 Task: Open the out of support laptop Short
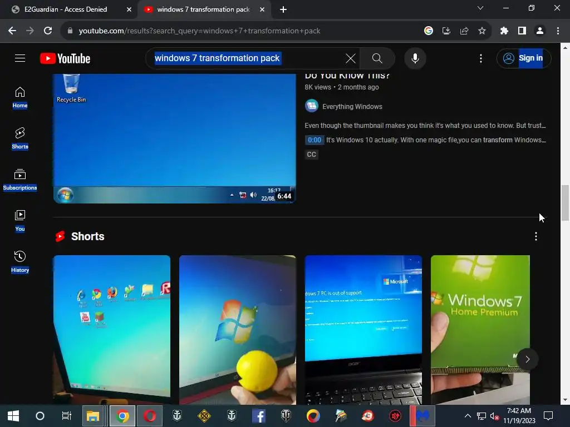pos(363,330)
